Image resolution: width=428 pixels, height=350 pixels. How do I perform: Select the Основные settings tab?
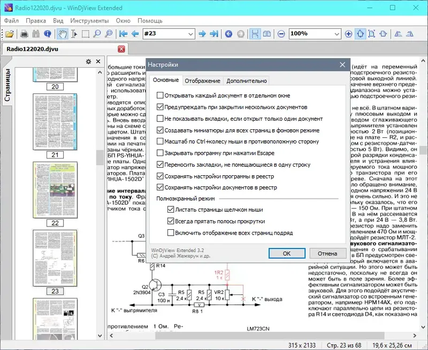click(166, 80)
